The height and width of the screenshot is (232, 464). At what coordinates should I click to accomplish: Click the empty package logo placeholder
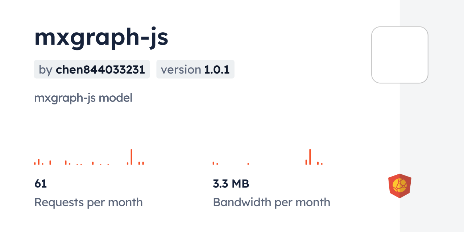[x=399, y=55]
